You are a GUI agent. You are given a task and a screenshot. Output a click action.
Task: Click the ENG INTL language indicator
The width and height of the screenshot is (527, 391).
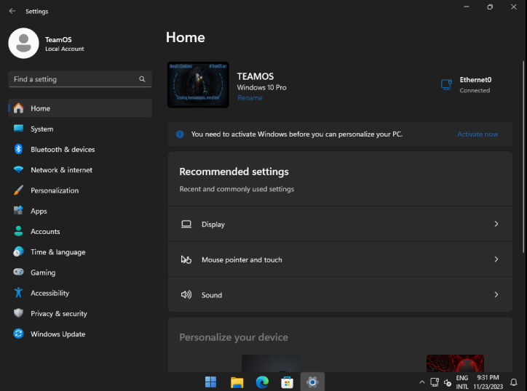point(462,382)
